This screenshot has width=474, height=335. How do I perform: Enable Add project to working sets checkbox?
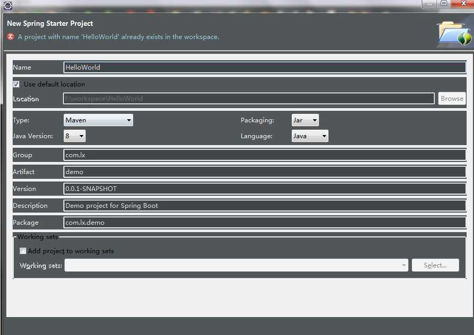pyautogui.click(x=23, y=251)
